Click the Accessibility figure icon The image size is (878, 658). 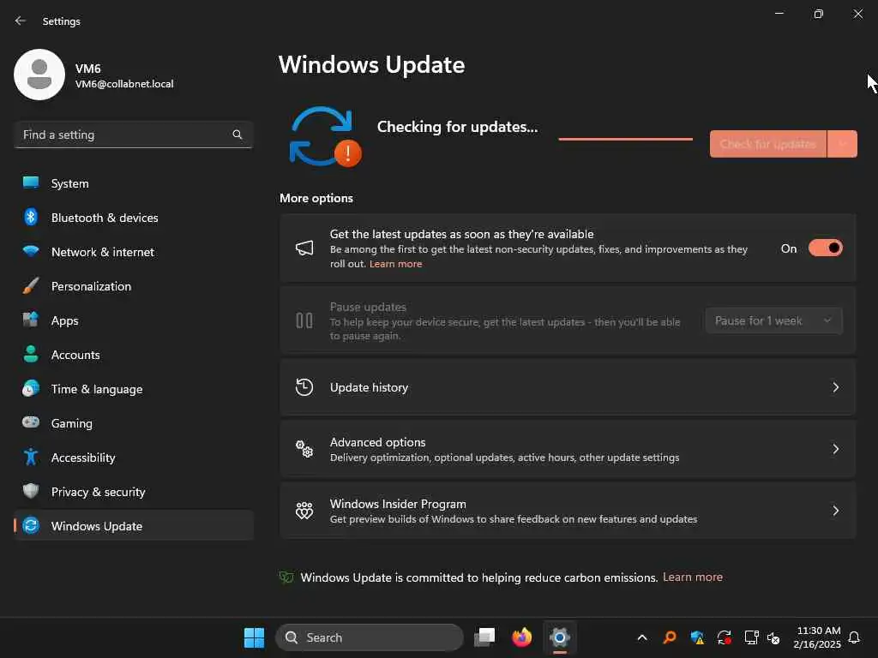point(31,458)
